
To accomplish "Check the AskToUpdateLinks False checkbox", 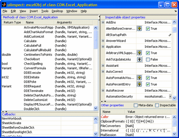I will (148, 60).
